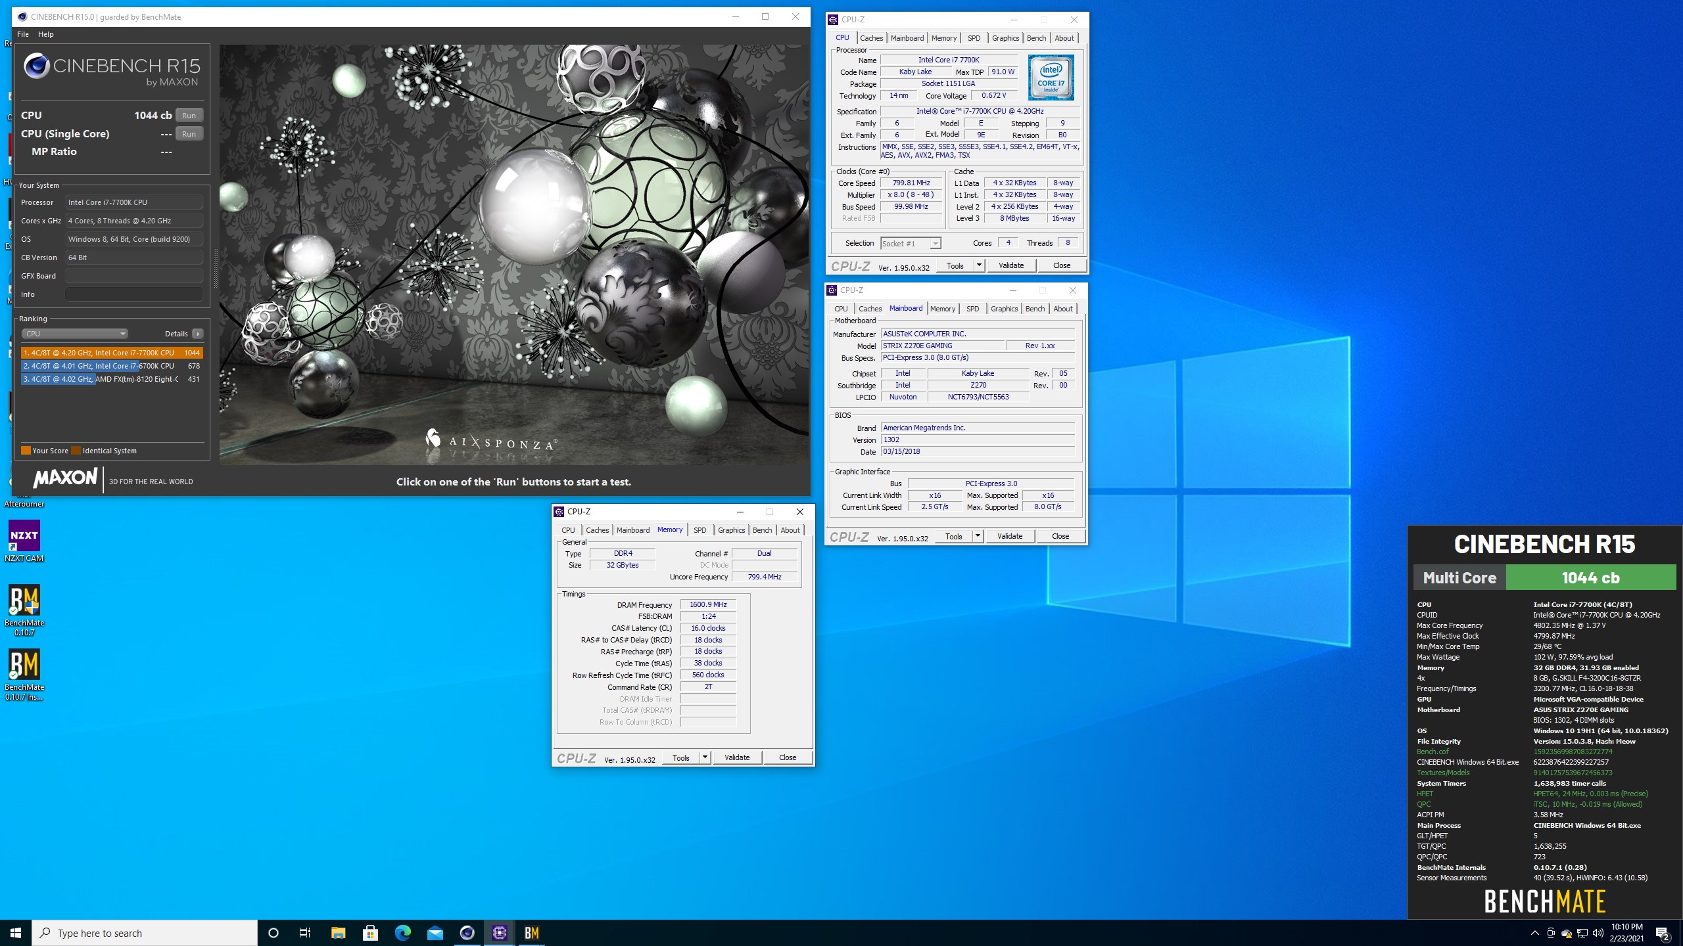Open the network icon in system tray
Image resolution: width=1683 pixels, height=946 pixels.
1582,933
